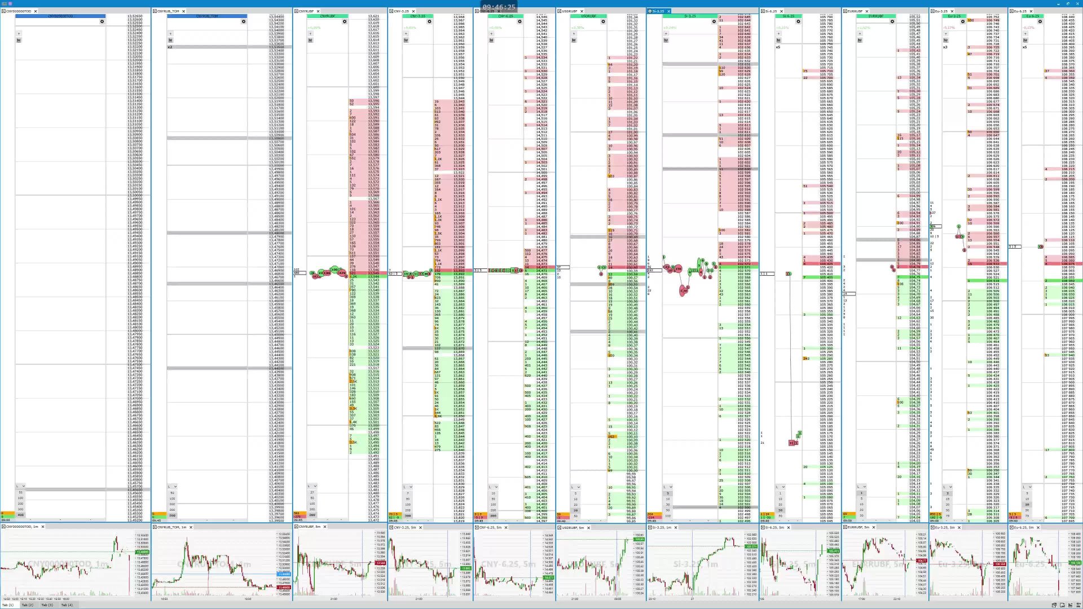Open L dropdown in CNYRUB_TOM order book
This screenshot has width=1083, height=609.
(173, 486)
